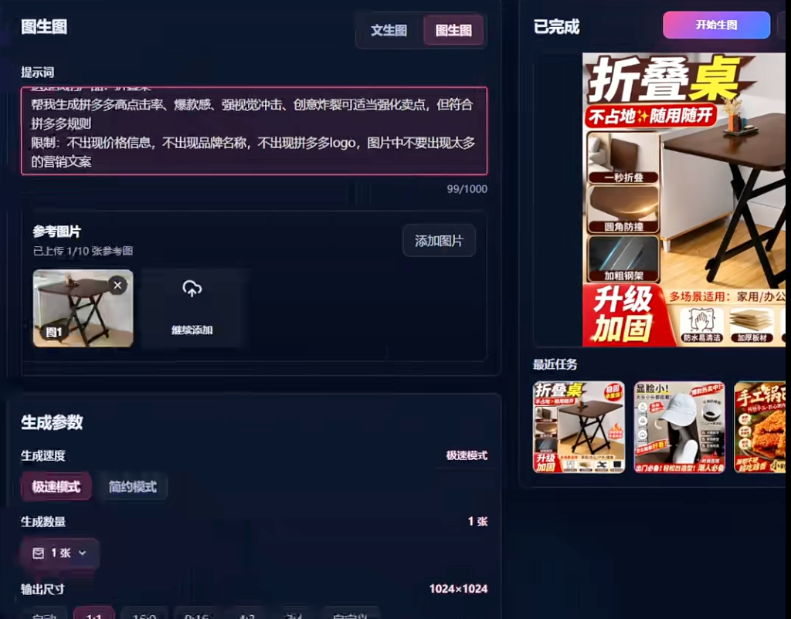The width and height of the screenshot is (791, 619).
Task: Select the 1:1 output size ratio
Action: pyautogui.click(x=93, y=614)
